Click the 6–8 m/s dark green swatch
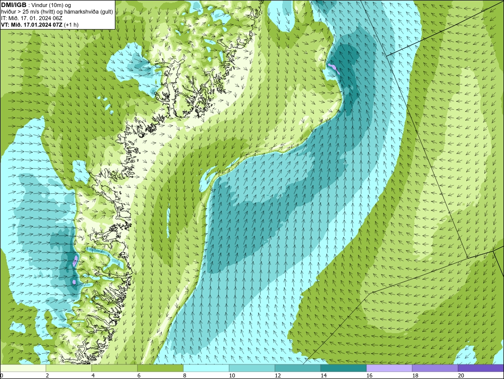The height and width of the screenshot is (379, 504). click(x=160, y=368)
